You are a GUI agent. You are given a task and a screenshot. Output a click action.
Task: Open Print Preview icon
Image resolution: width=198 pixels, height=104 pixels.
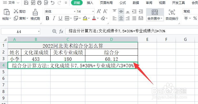46,3
